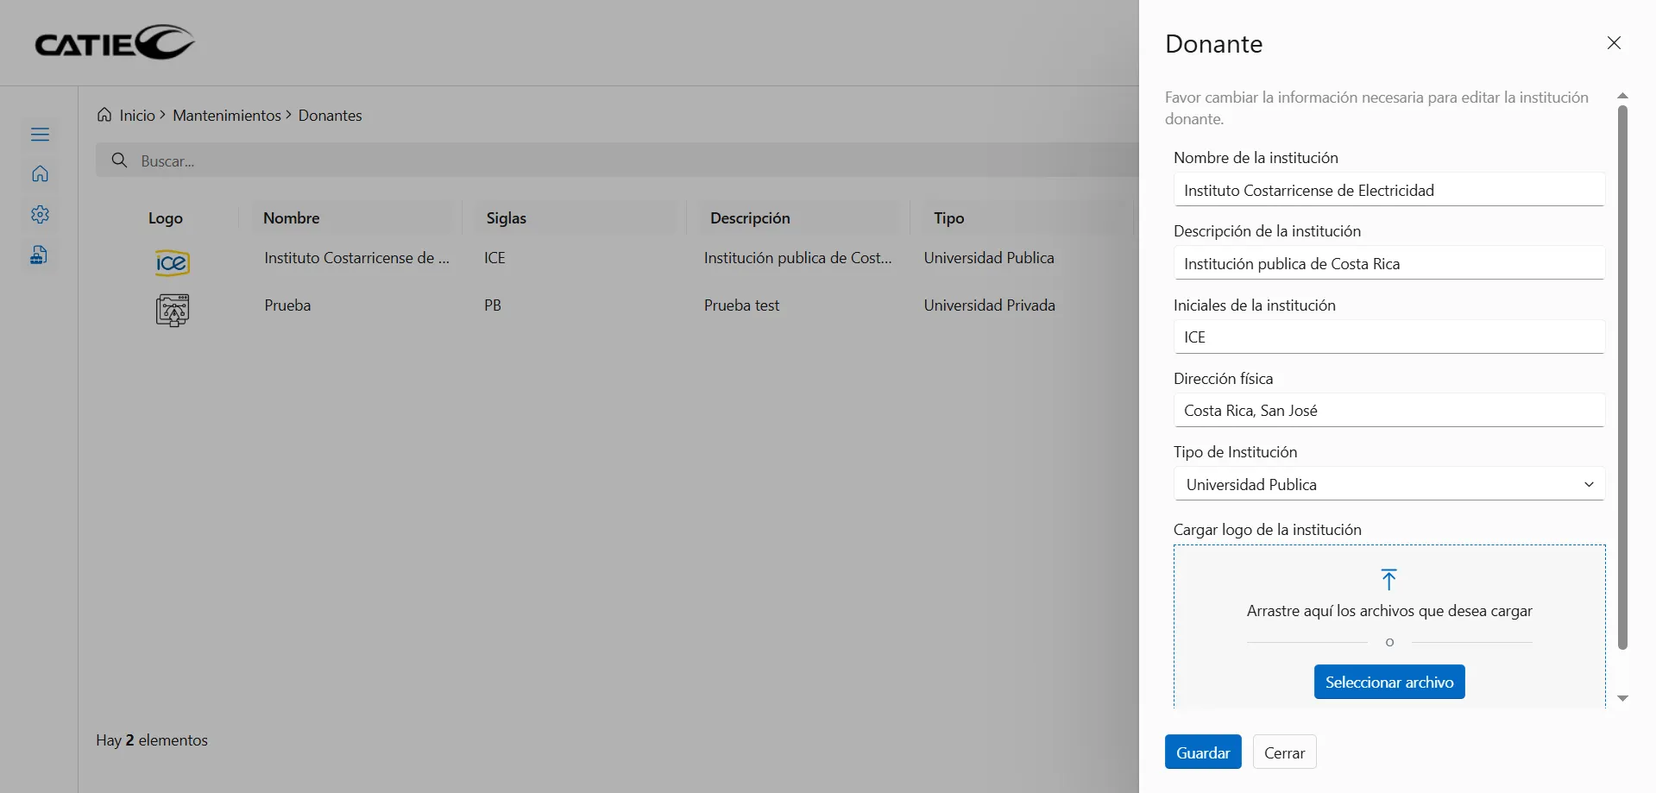Sort by Nombre column header
This screenshot has width=1656, height=793.
(x=292, y=218)
